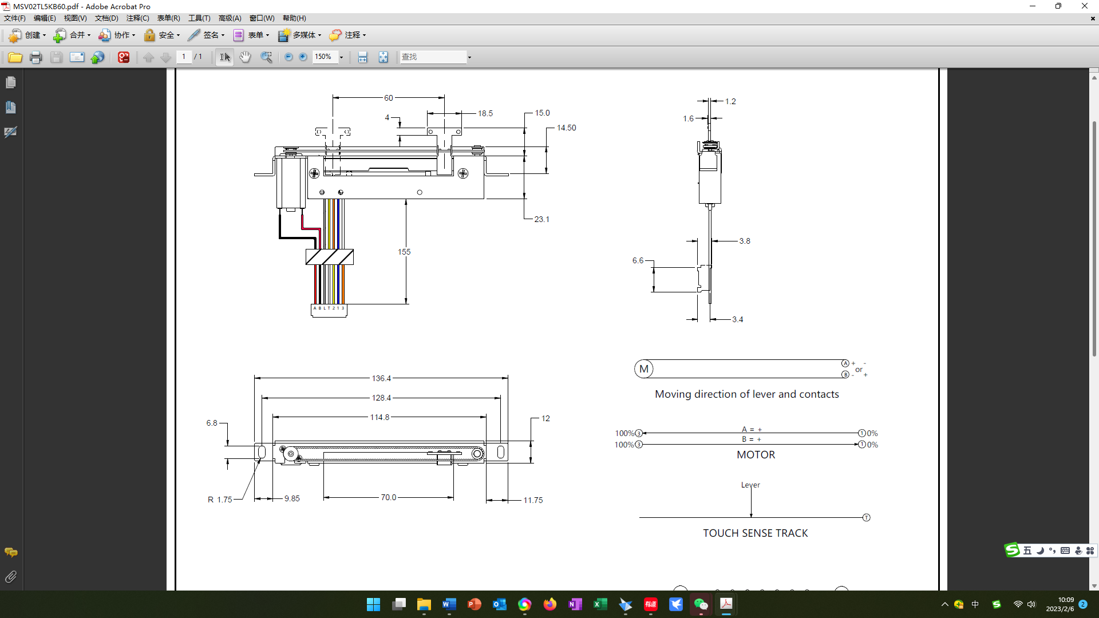Open the 文件(F) menu
The image size is (1099, 618).
(15, 18)
